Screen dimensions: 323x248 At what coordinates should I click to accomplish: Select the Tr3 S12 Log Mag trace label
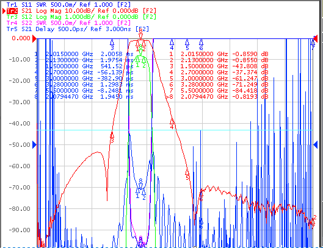pyautogui.click(x=81, y=16)
